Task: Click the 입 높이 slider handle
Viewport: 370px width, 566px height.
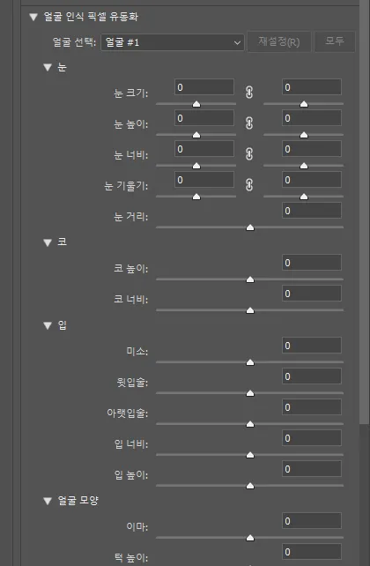Action: pos(250,486)
